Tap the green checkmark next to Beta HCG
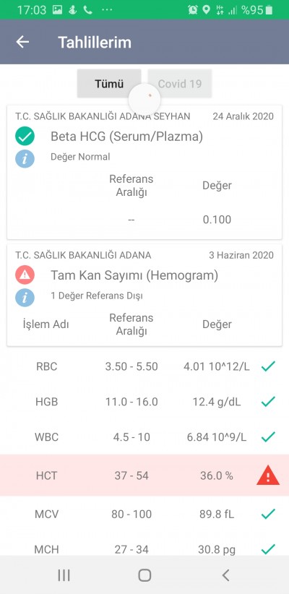 (x=25, y=137)
